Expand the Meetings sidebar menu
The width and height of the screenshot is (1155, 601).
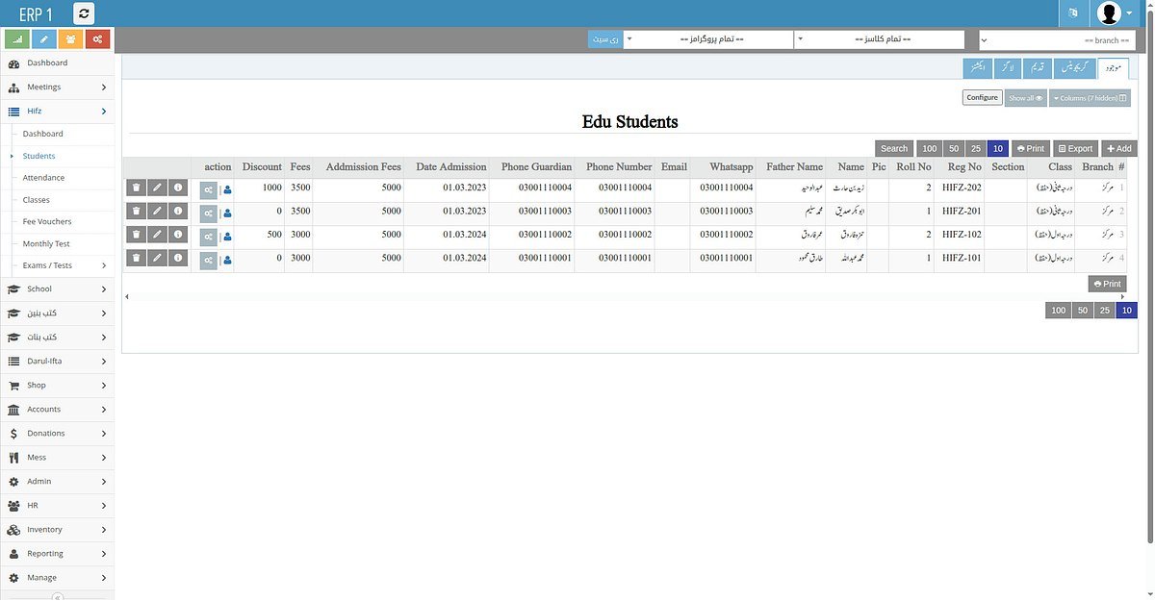tap(57, 87)
